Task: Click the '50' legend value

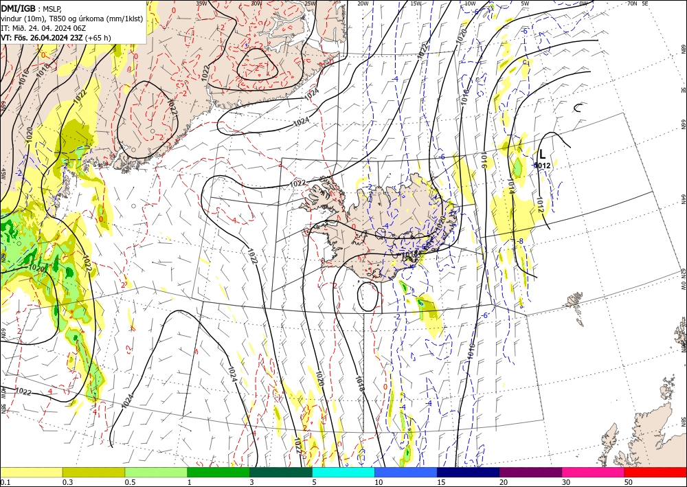Action: pos(629,482)
